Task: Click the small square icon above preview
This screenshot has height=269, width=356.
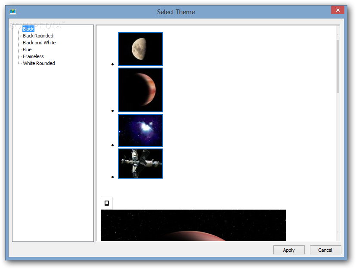Action: coord(107,203)
